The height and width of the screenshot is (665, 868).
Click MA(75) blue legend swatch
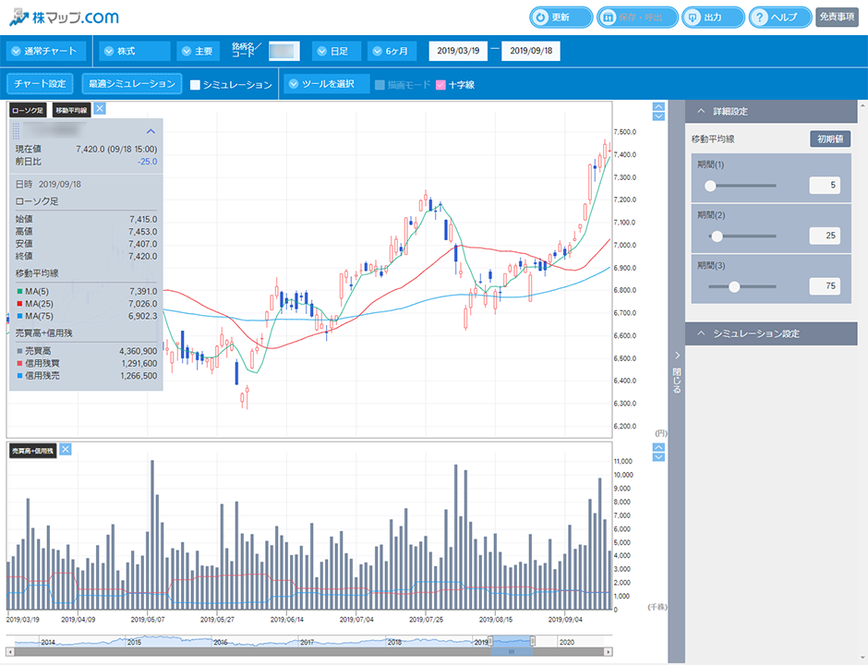[19, 316]
